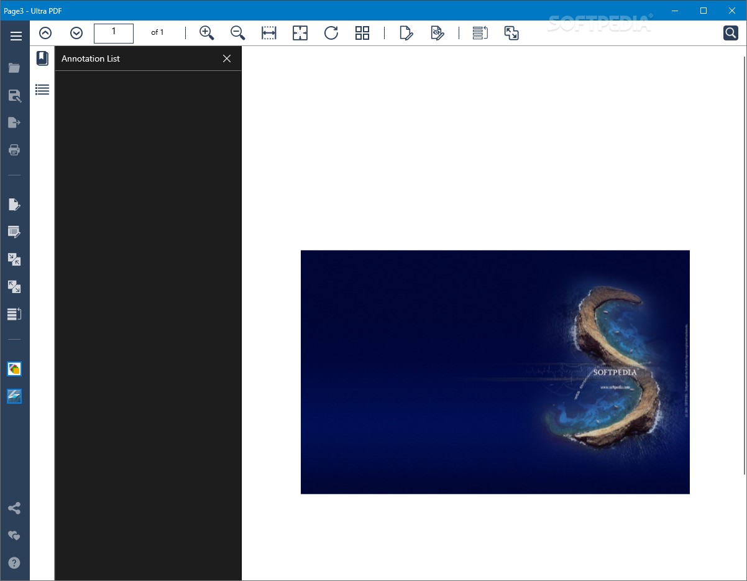Click edit annotation pencil icon in top toolbar
The width and height of the screenshot is (747, 581).
pos(406,33)
